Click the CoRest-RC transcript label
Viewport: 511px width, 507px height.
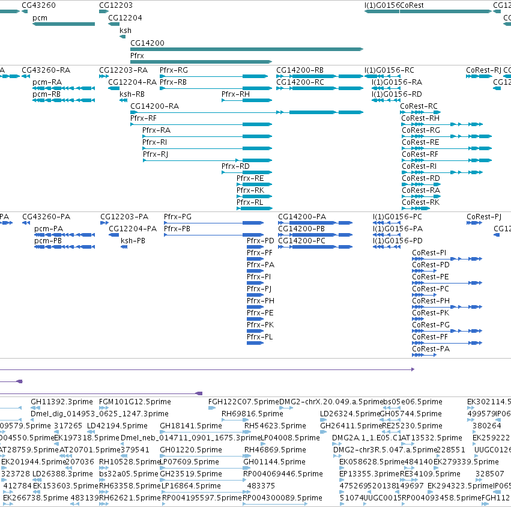pyautogui.click(x=419, y=106)
